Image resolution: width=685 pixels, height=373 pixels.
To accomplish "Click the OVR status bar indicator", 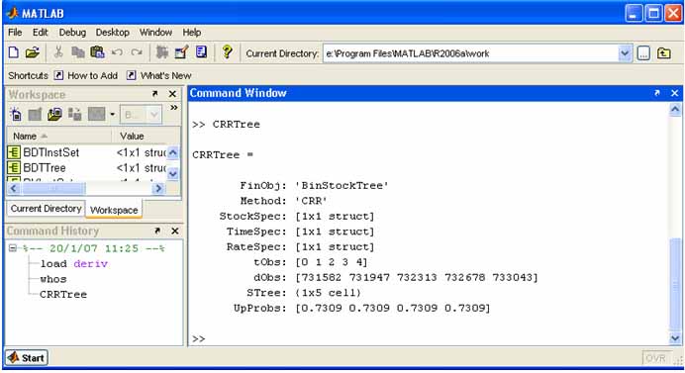I will (655, 358).
